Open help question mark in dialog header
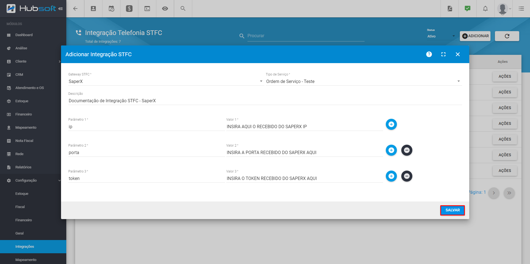The height and width of the screenshot is (264, 530). coord(429,54)
